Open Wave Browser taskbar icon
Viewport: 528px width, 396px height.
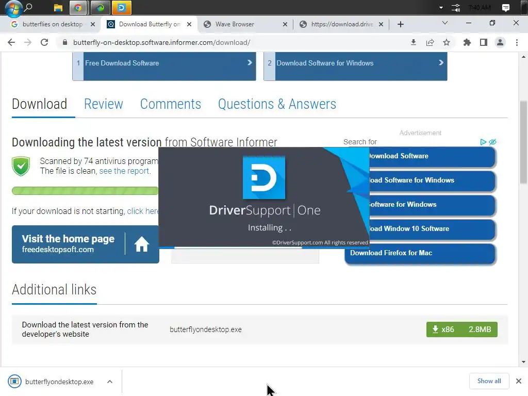pyautogui.click(x=100, y=7)
